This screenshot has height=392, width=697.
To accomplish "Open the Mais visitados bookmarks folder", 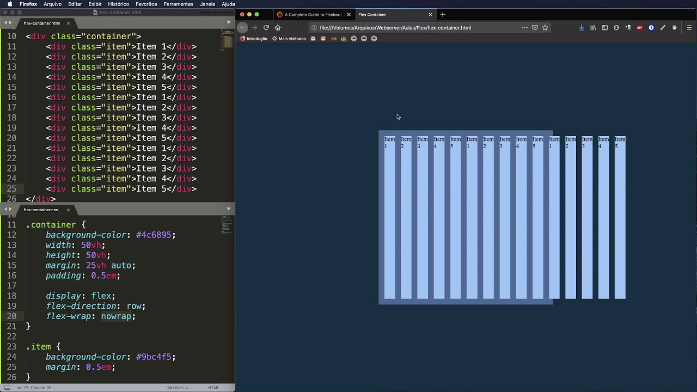I will click(289, 39).
